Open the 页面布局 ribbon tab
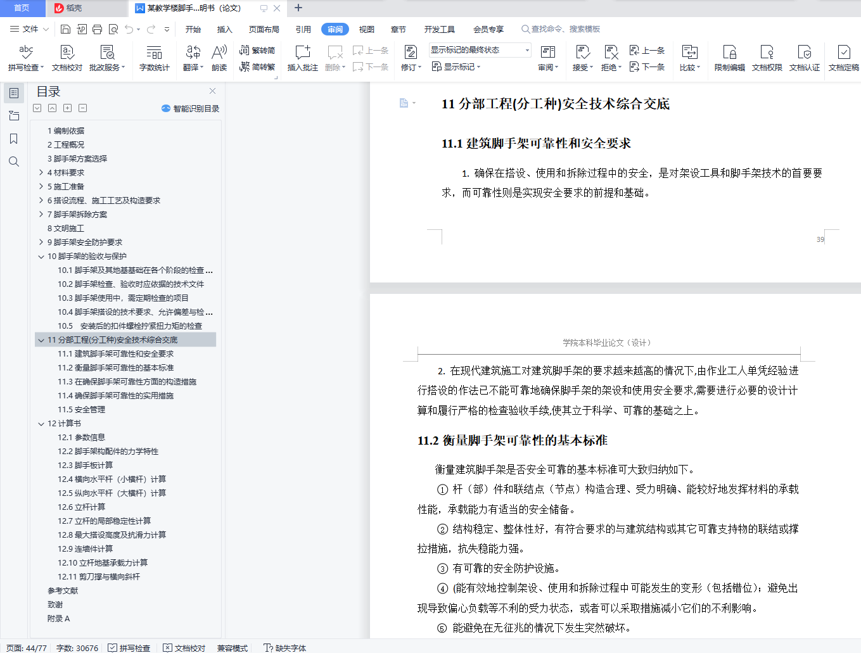 click(x=264, y=29)
